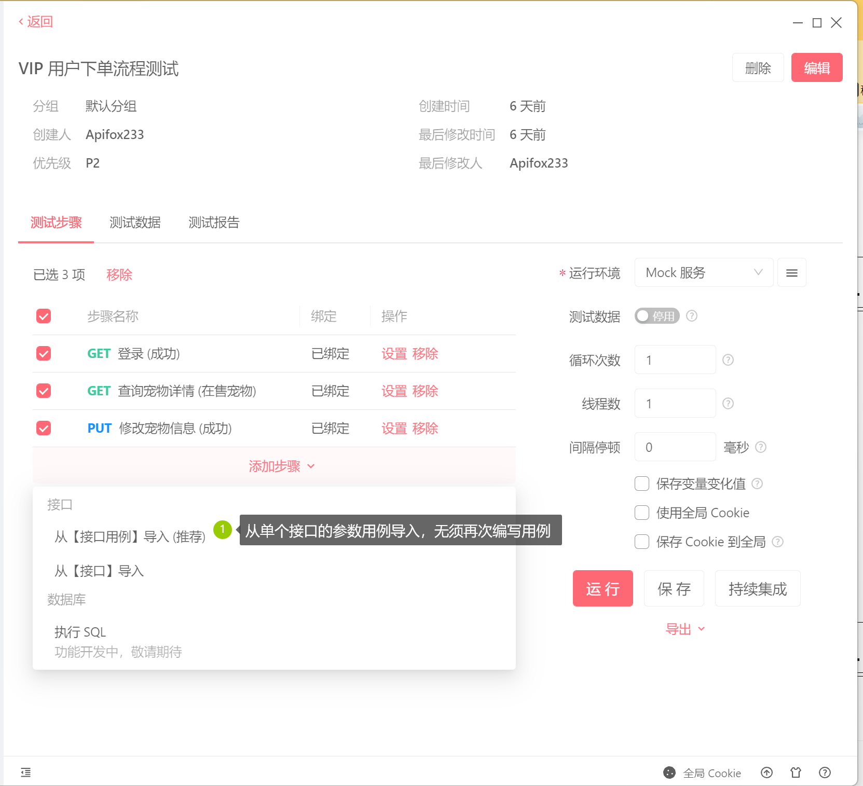
Task: Switch to the 测试报告 tab
Action: point(214,223)
